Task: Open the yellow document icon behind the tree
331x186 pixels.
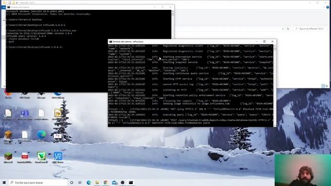Action: 57,114
